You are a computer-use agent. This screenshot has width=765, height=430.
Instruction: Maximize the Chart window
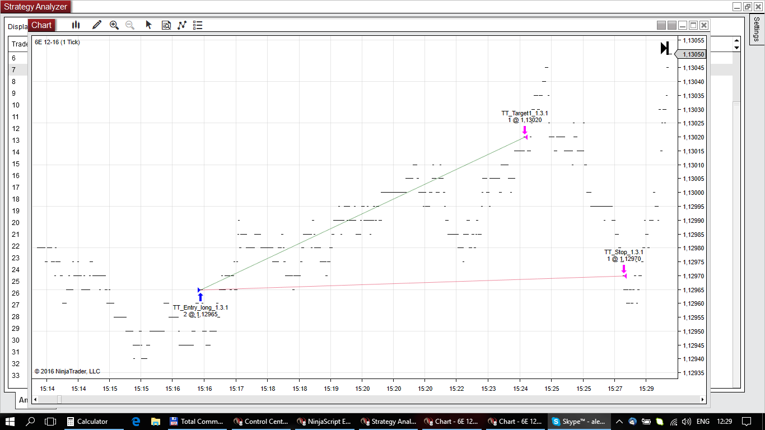(693, 25)
